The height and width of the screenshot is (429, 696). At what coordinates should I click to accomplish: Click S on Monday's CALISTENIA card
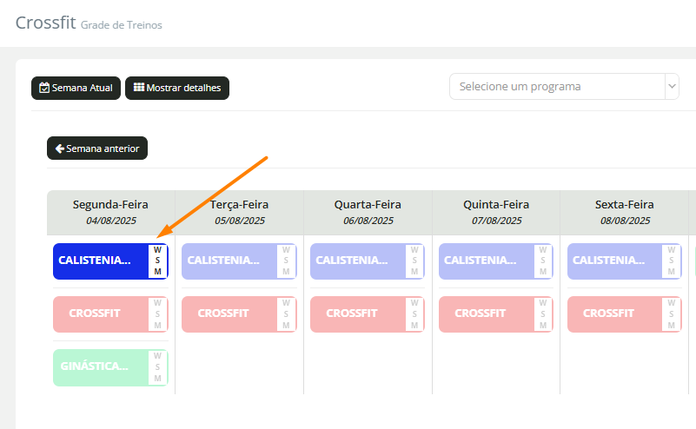click(x=157, y=261)
